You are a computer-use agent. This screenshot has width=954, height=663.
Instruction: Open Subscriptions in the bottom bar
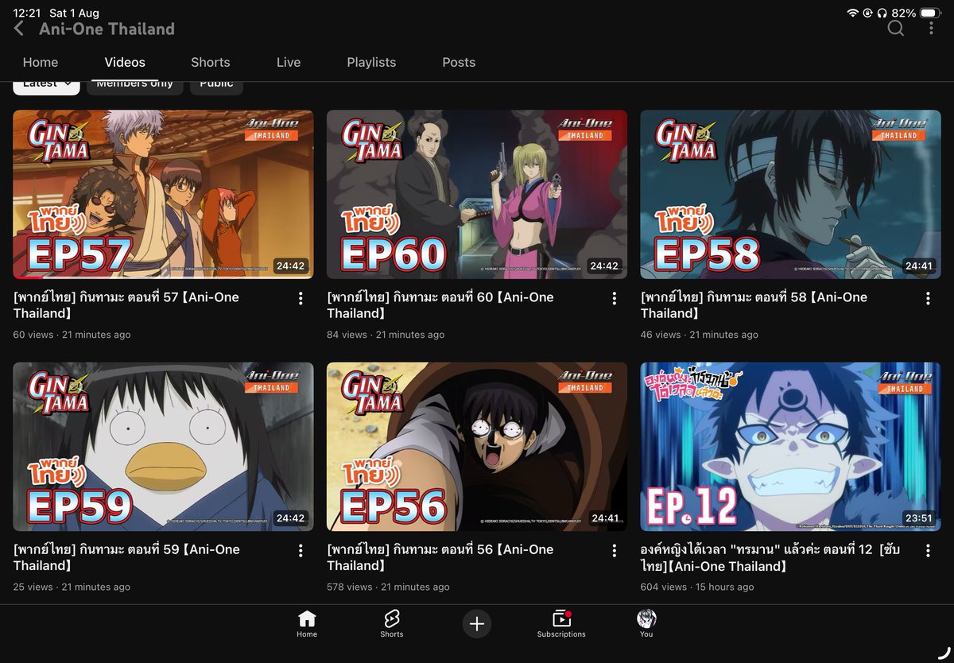coord(561,624)
